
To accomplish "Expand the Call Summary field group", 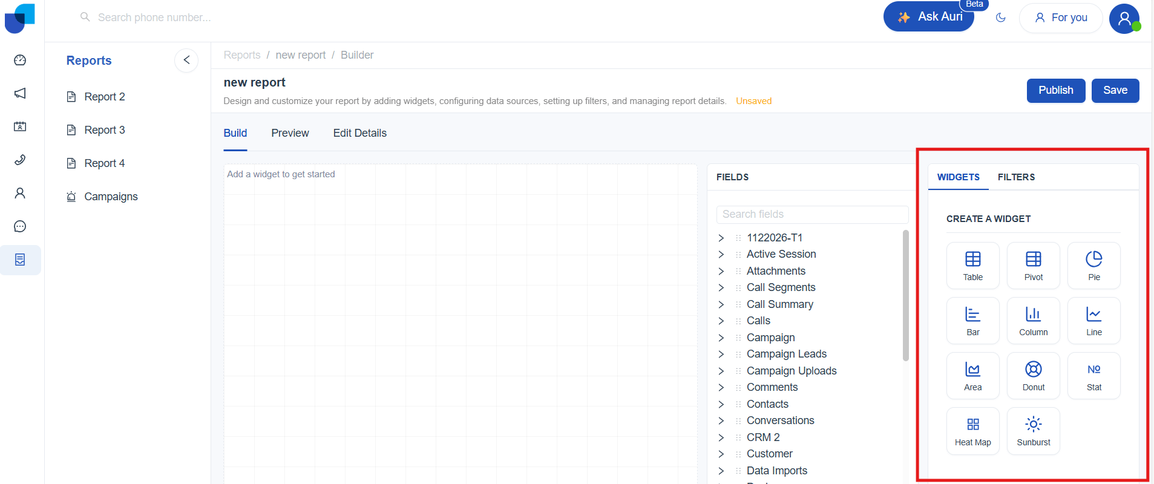I will pos(721,304).
